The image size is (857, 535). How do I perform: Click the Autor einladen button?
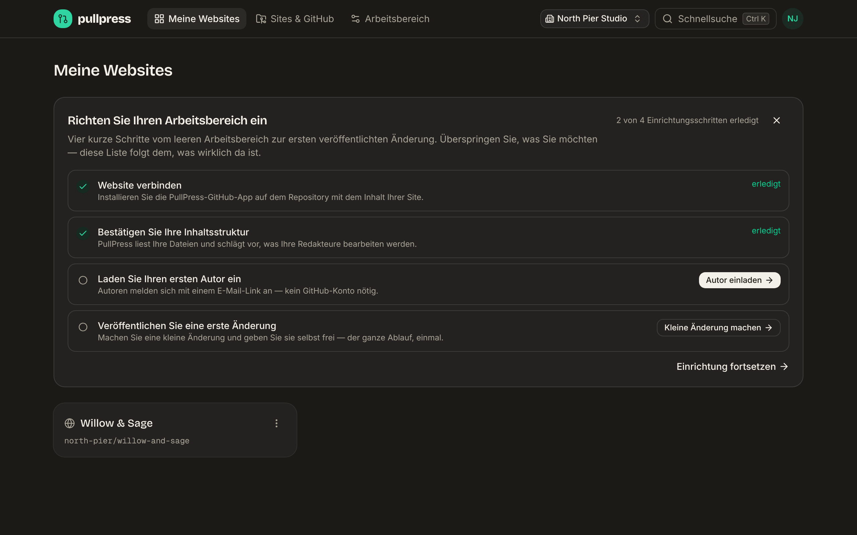739,280
